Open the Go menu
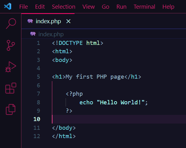 click(x=106, y=7)
